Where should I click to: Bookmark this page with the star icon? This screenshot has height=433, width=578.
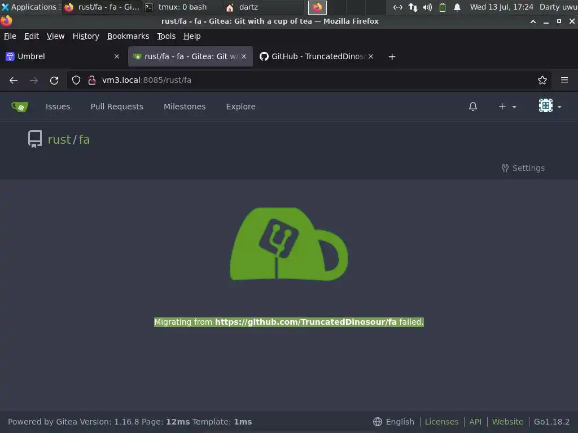click(x=542, y=80)
